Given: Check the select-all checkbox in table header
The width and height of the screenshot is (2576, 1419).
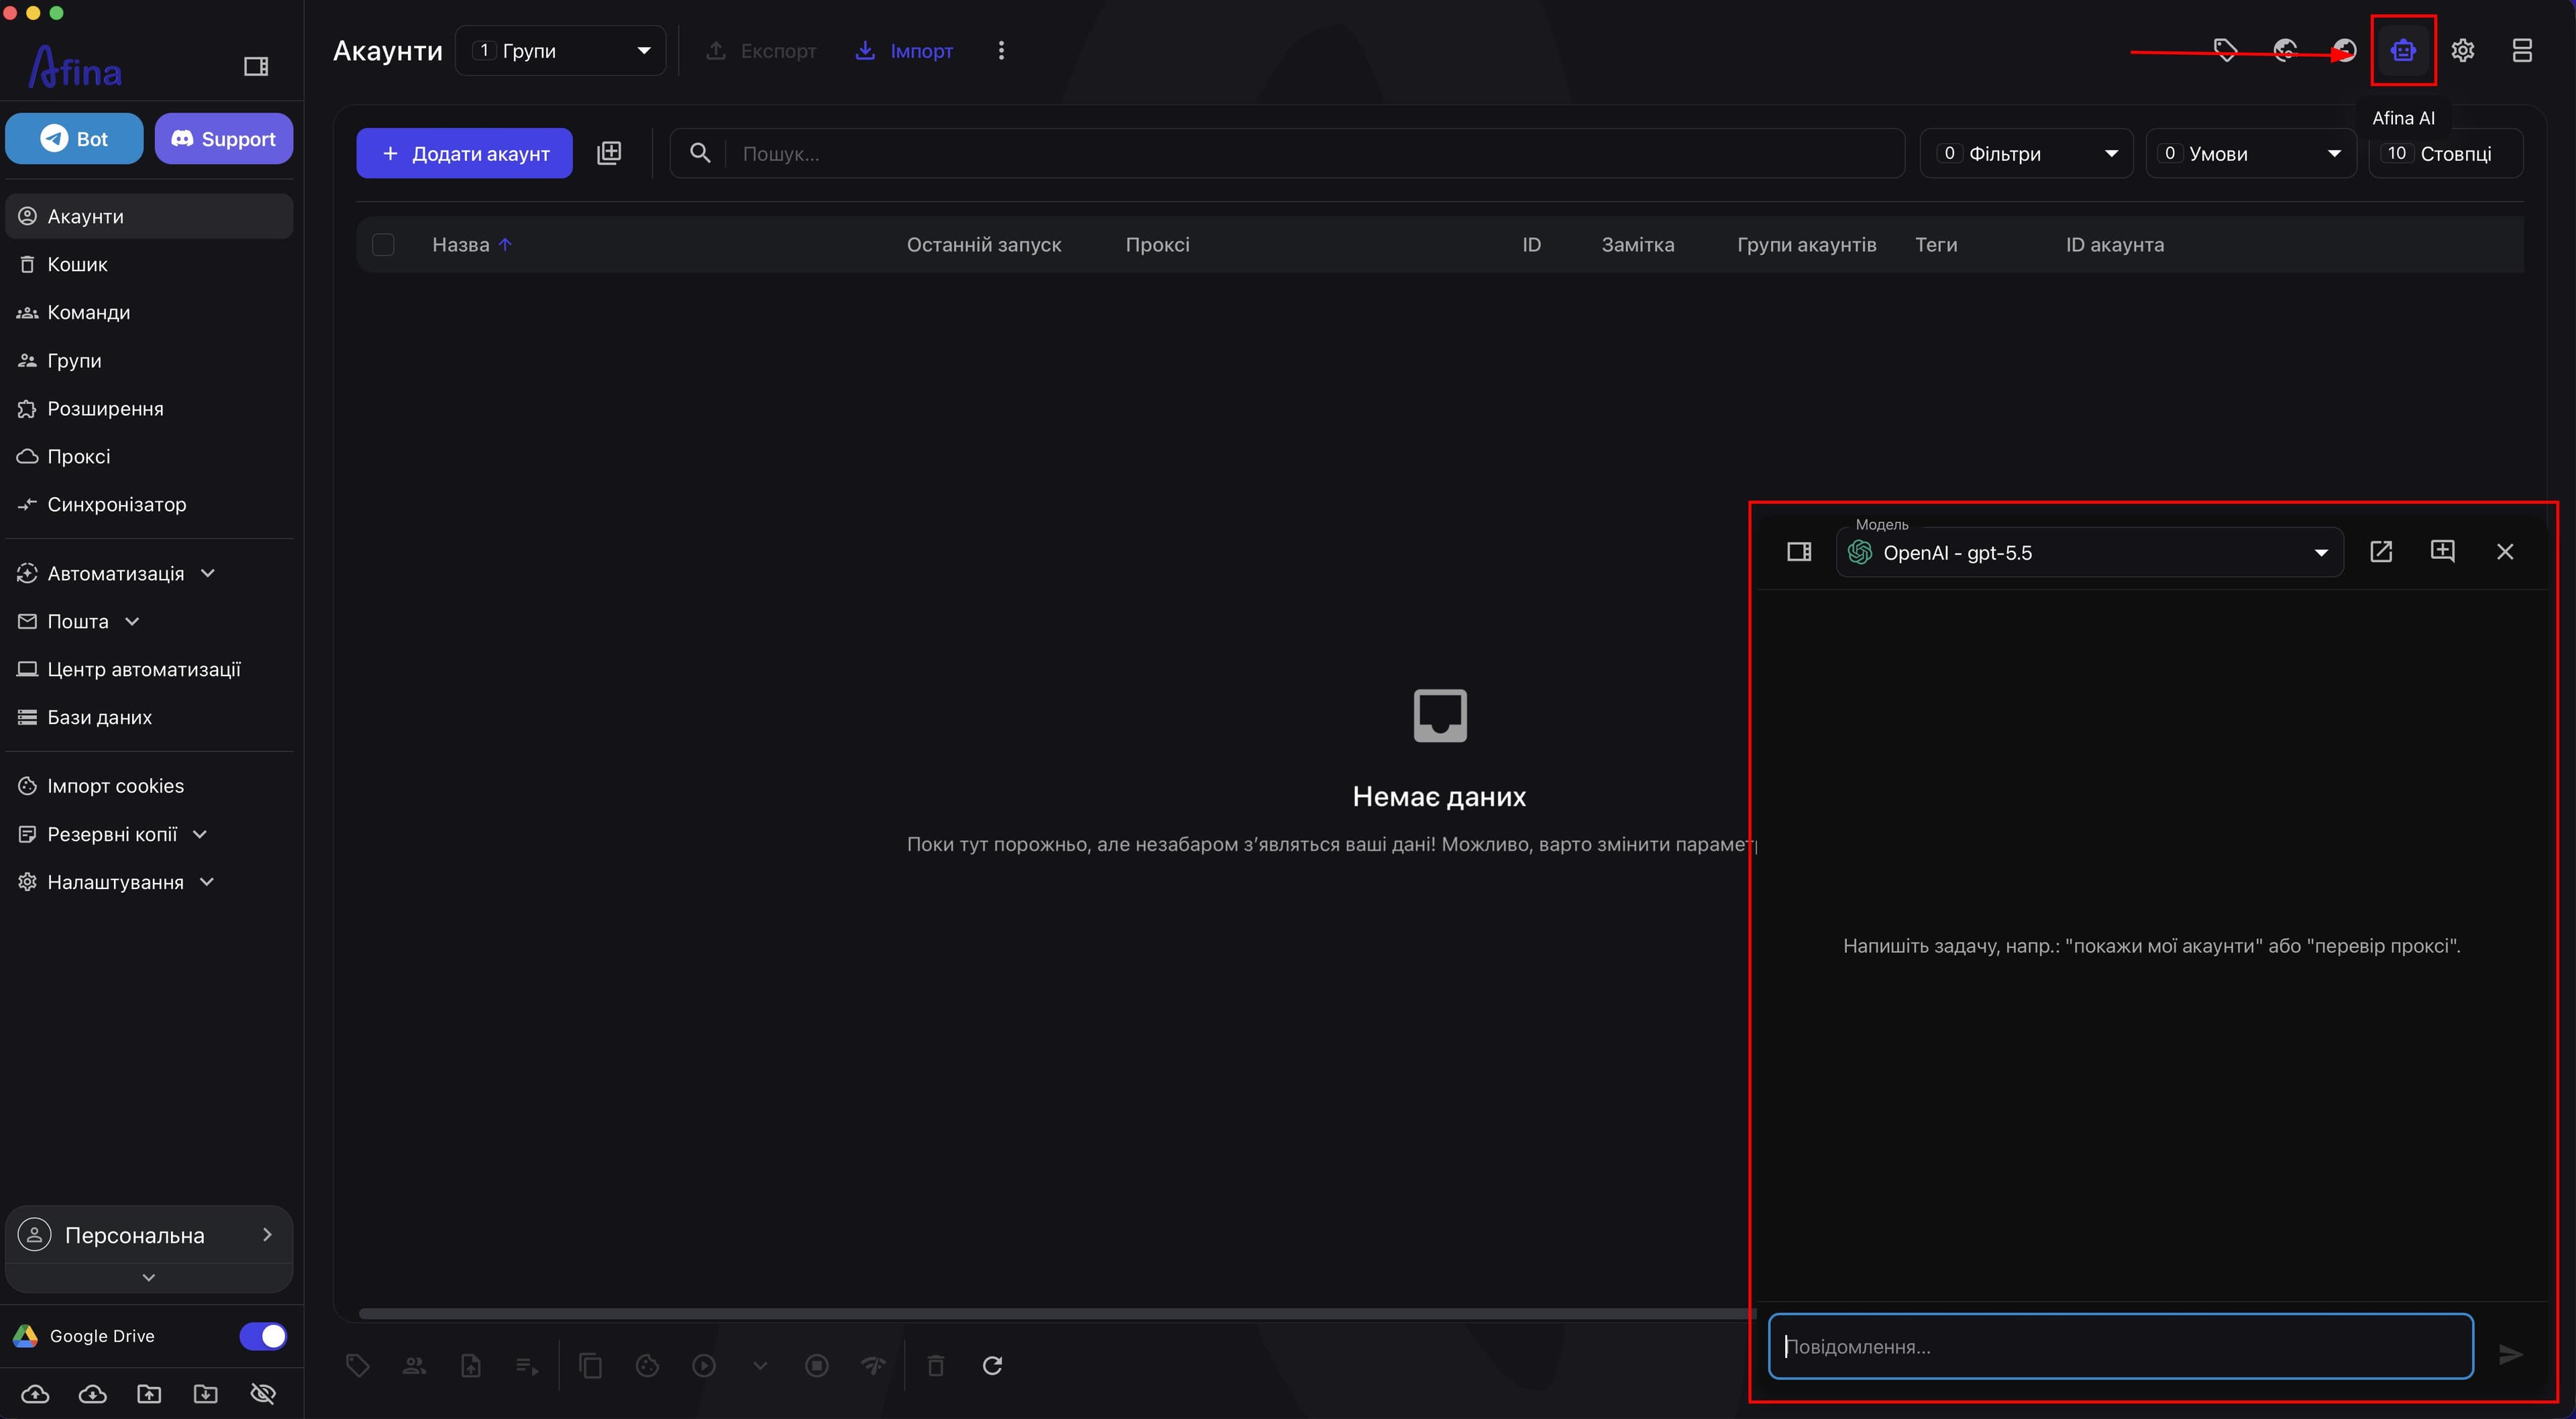Looking at the screenshot, I should tap(383, 245).
